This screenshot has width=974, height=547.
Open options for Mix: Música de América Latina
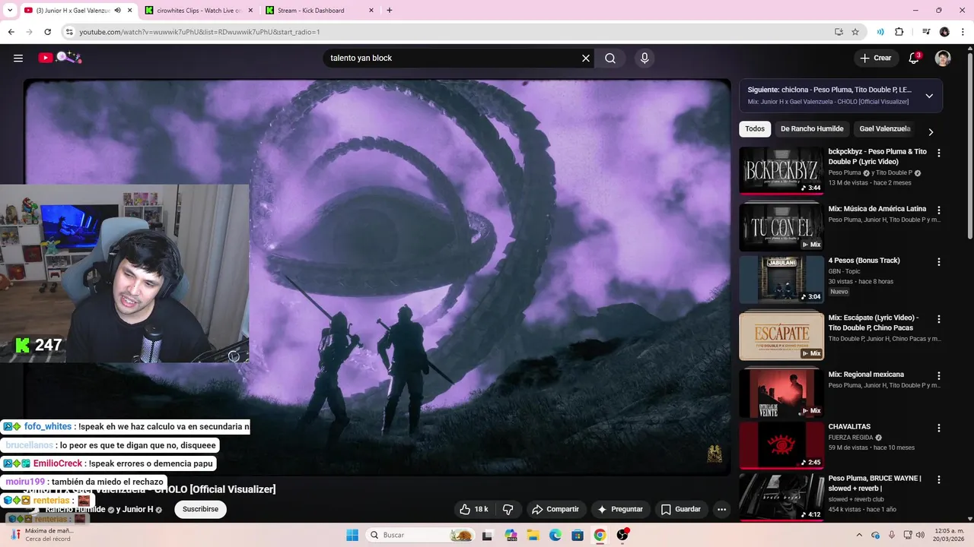(x=939, y=210)
